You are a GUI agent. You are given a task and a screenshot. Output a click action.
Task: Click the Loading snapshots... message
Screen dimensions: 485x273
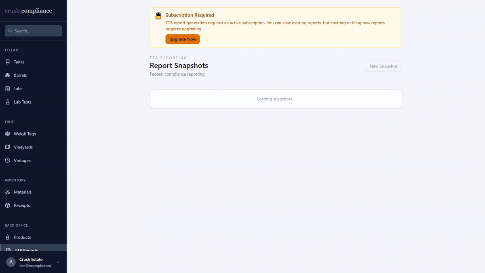click(276, 99)
